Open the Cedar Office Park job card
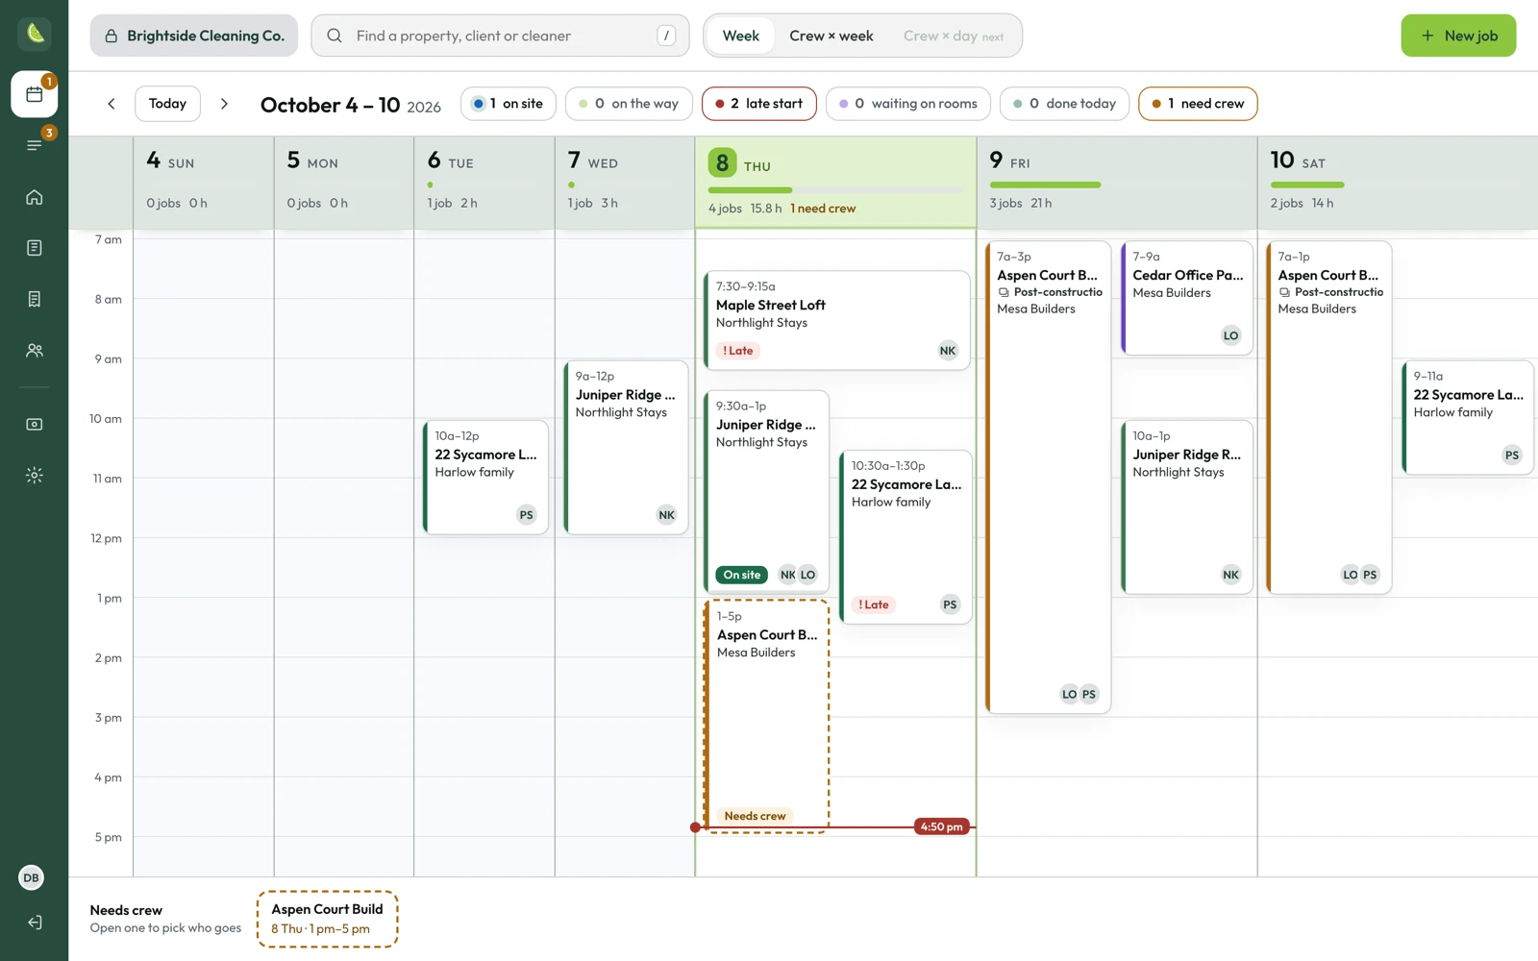Screen dimensions: 1538x961 [1187, 298]
